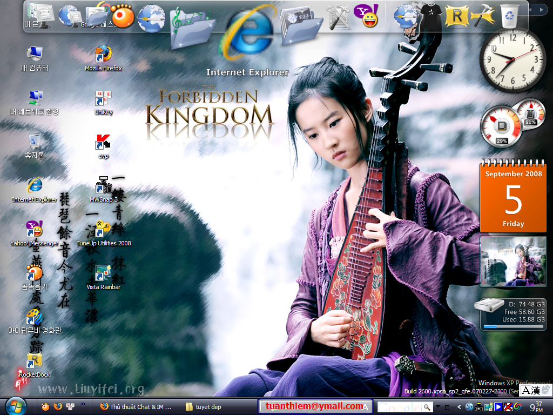This screenshot has width=553, height=415.
Task: Expand hidden system tray icons arrow
Action: click(x=459, y=407)
